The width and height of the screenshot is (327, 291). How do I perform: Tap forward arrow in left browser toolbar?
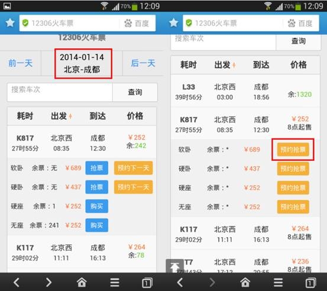[x=48, y=283]
